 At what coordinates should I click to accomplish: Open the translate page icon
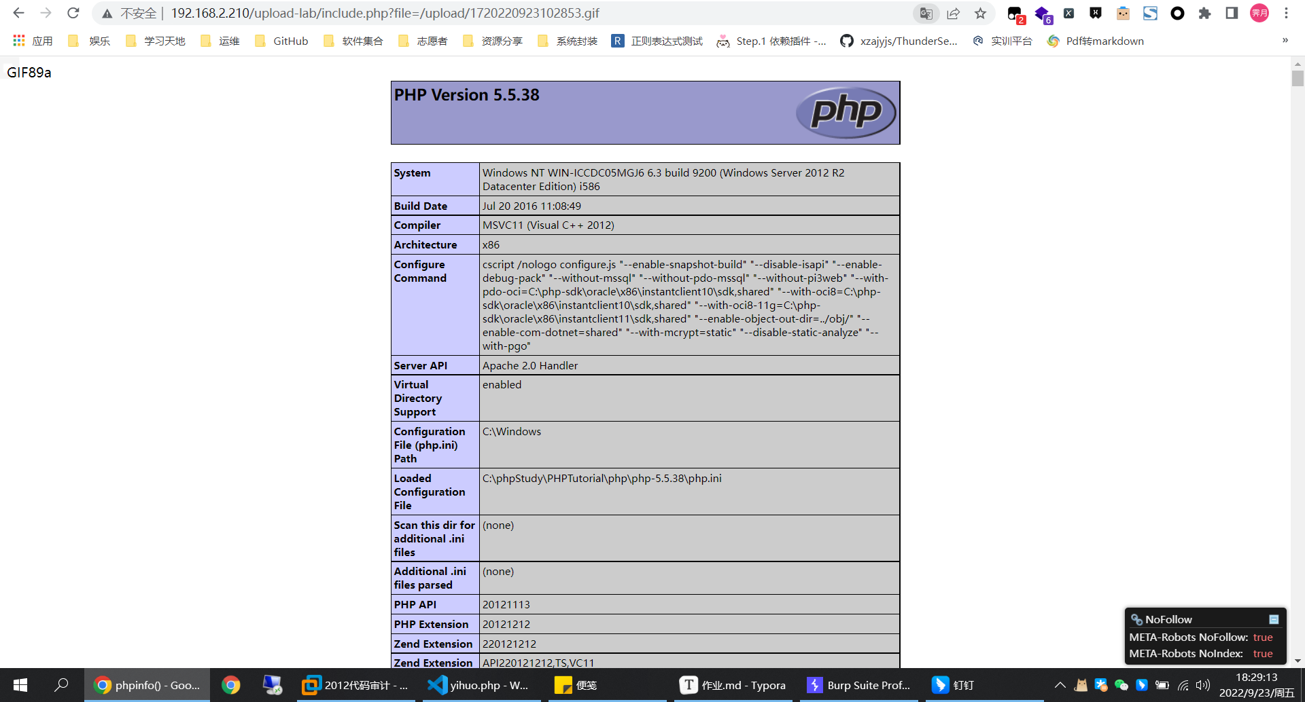point(926,14)
